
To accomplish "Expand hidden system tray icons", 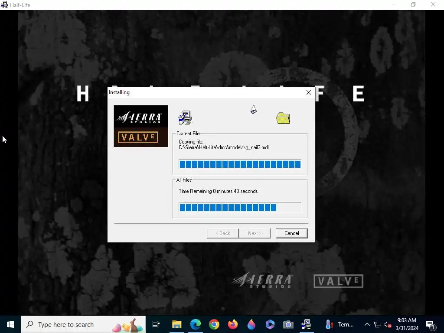I will 367,324.
